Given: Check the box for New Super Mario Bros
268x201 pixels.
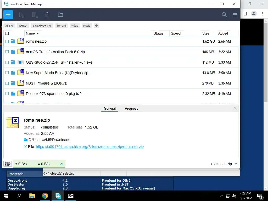Looking at the screenshot, I should coord(7,73).
